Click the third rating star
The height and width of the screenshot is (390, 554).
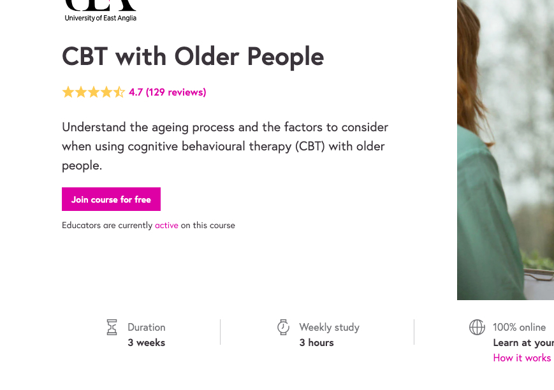pos(94,92)
